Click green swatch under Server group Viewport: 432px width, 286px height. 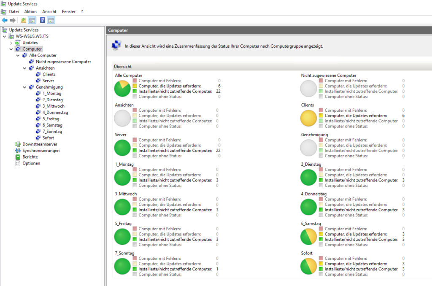[135, 150]
